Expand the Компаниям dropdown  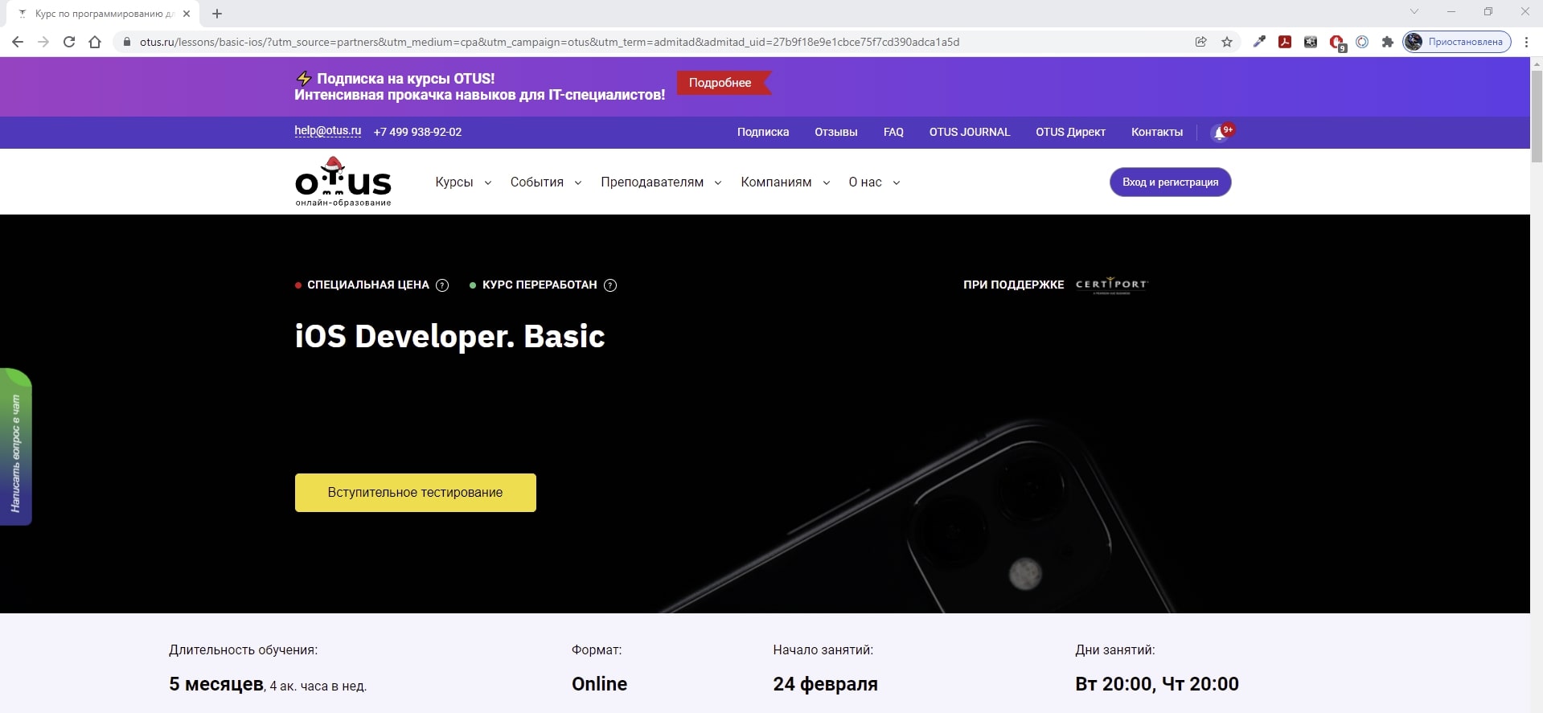coord(786,182)
